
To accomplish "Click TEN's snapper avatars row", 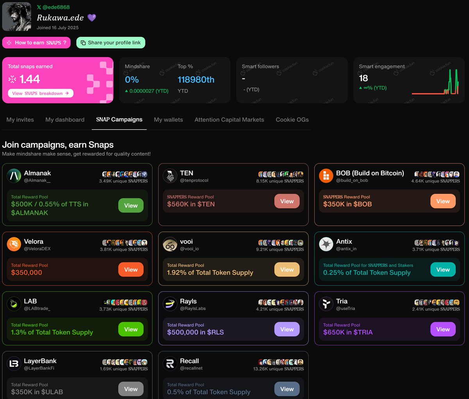I will [281, 174].
